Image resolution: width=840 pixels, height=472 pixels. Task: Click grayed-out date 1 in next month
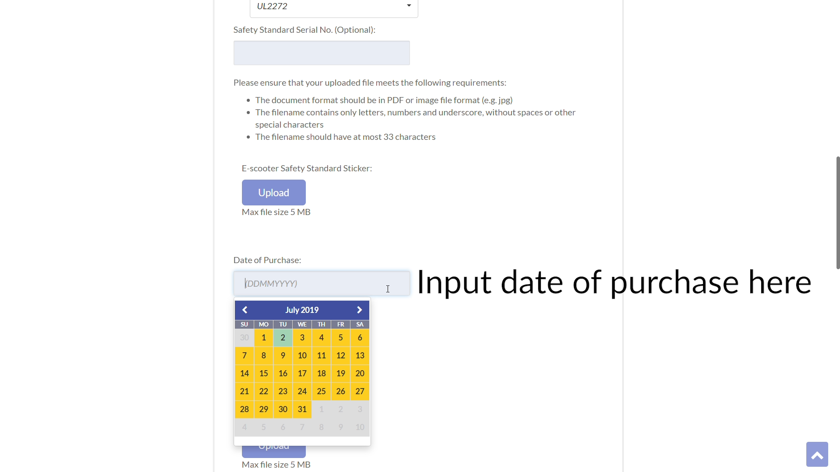click(x=322, y=409)
